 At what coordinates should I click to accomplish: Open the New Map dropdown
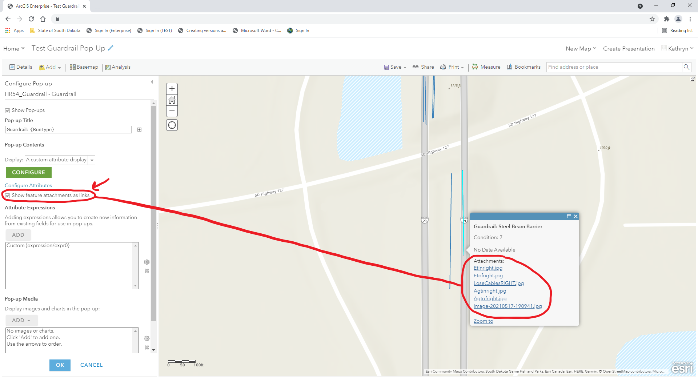581,49
